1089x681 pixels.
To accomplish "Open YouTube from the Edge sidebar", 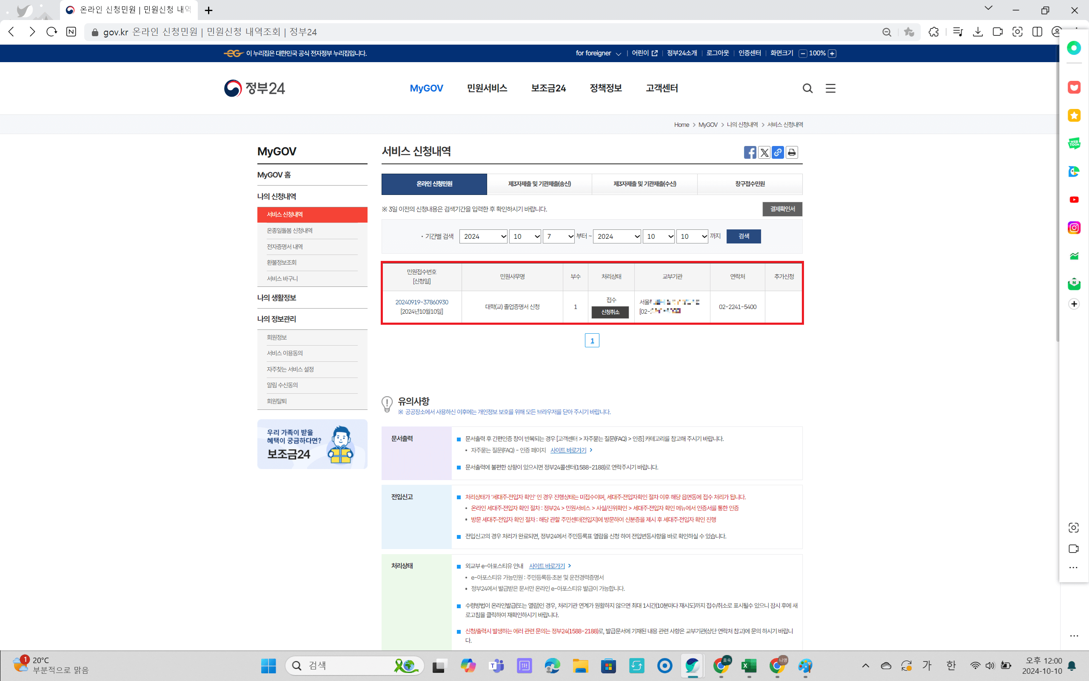I will click(1074, 200).
